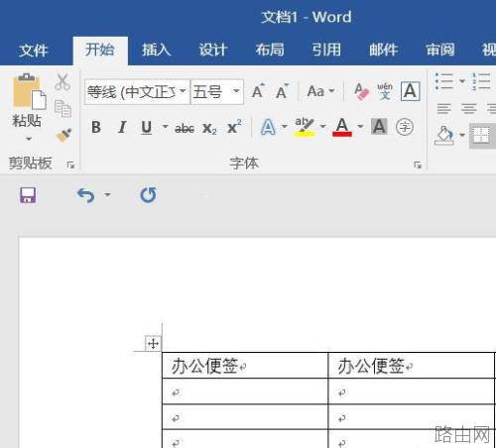This screenshot has width=496, height=448.
Task: Click the Phonetic Guide wén icon
Action: 385,91
